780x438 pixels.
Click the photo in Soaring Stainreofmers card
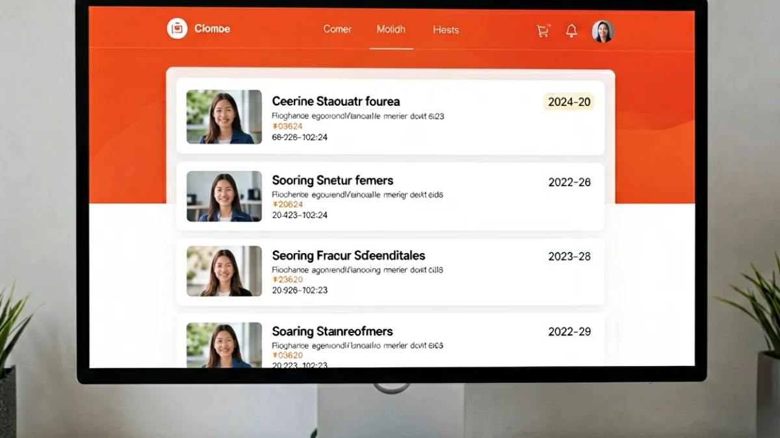coord(224,345)
